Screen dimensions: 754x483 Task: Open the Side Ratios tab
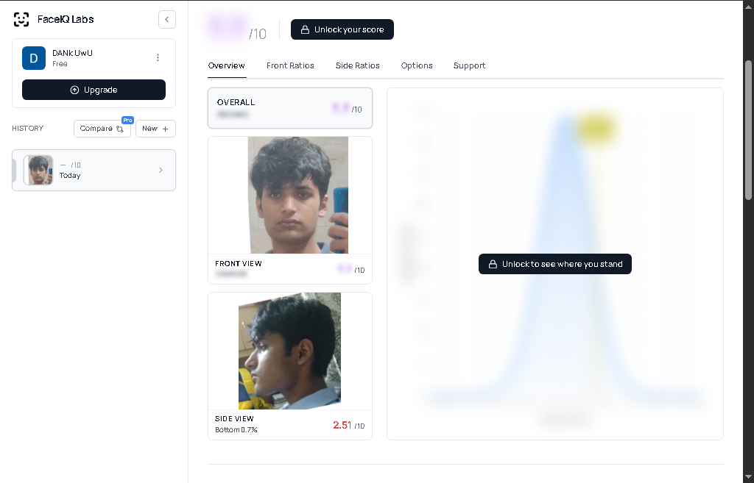coord(357,65)
